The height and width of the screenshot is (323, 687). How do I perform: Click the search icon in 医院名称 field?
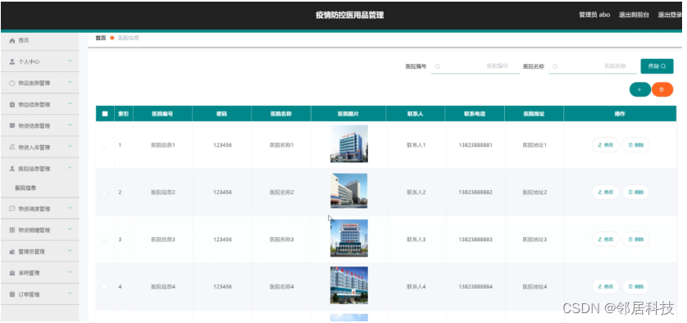coord(555,66)
